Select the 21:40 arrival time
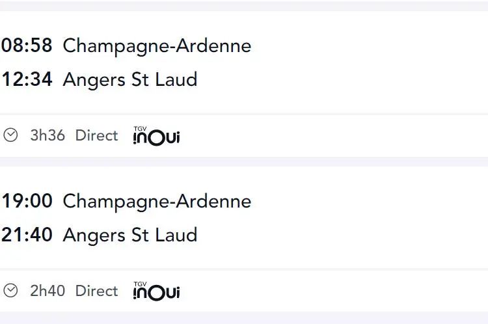The image size is (488, 324). (x=27, y=235)
